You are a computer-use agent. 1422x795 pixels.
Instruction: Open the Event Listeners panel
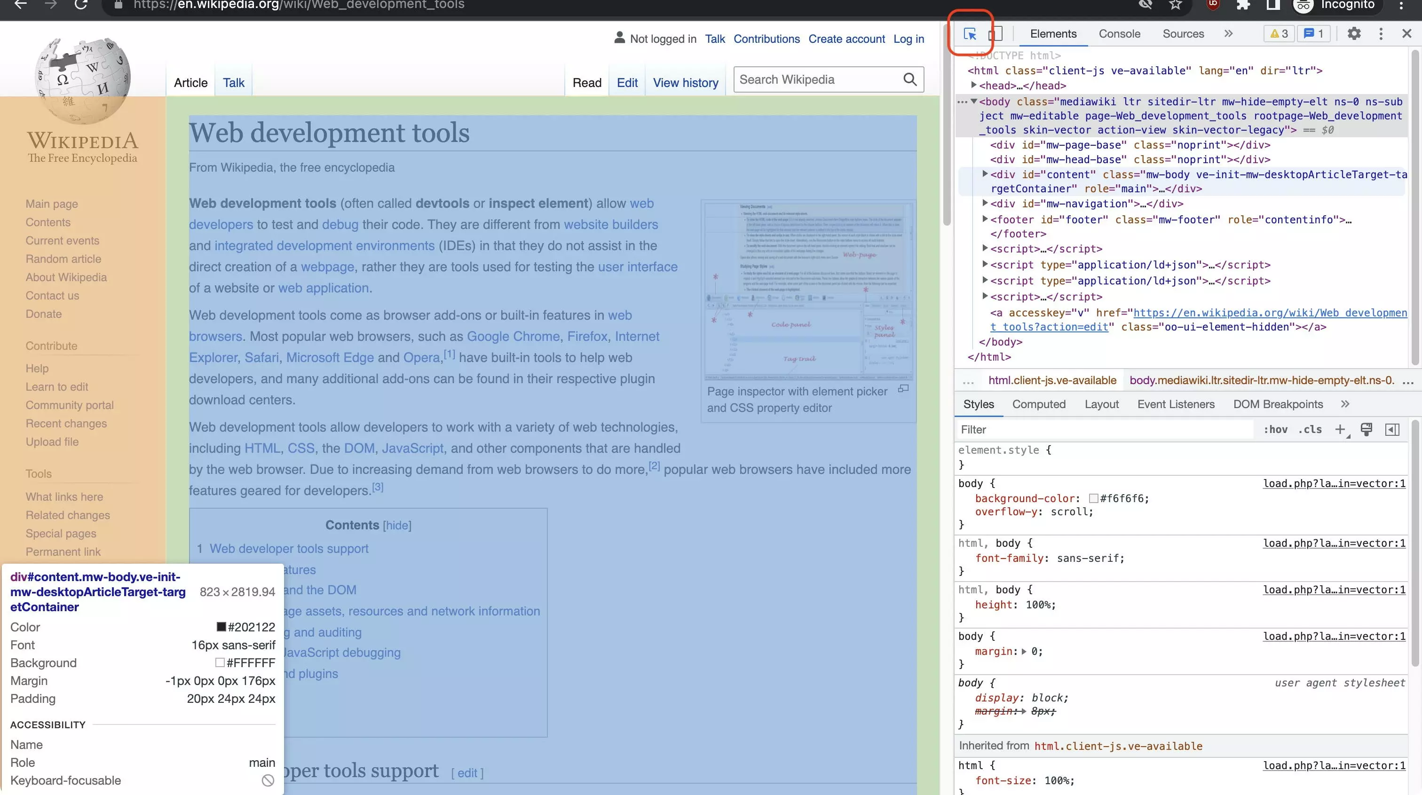(x=1176, y=403)
